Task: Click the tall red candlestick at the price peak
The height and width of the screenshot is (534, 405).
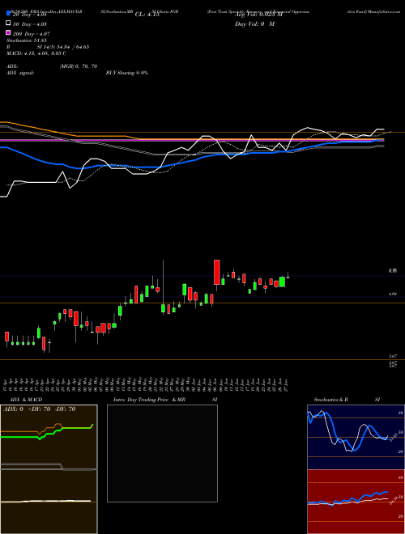Action: (x=217, y=272)
